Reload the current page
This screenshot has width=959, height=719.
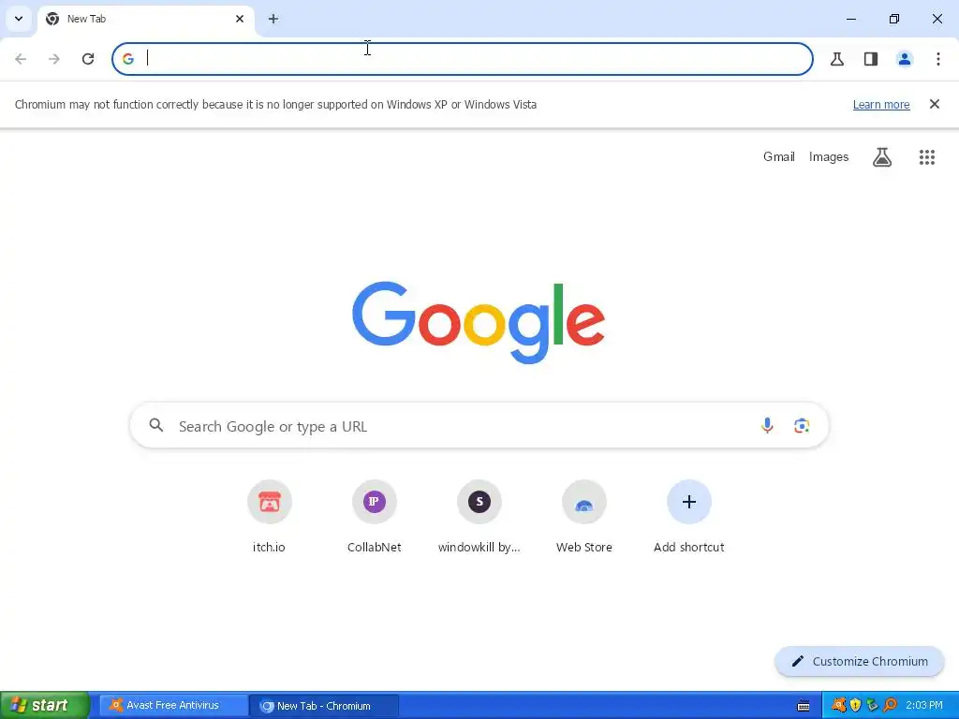click(88, 59)
